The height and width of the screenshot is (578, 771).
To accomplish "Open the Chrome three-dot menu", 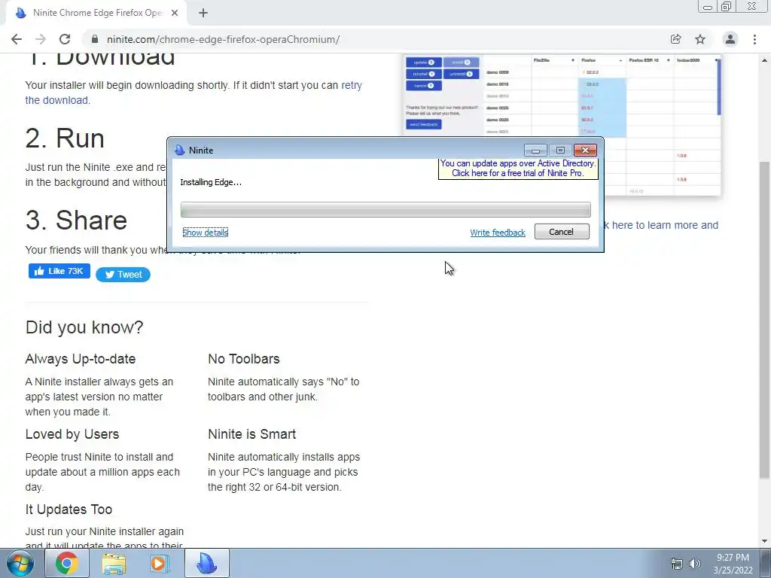I will [x=754, y=39].
